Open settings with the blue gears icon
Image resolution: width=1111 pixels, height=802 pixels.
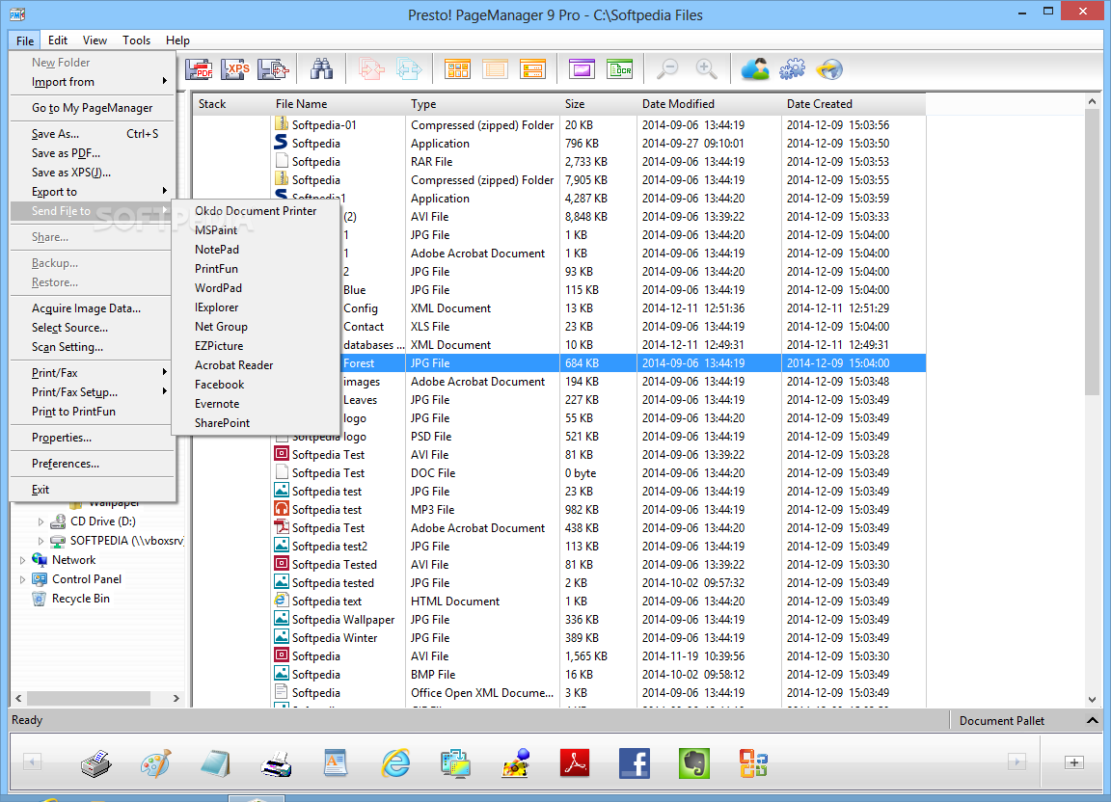[x=792, y=68]
